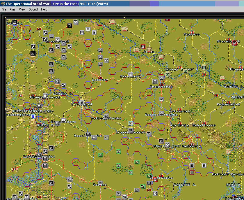Select the light blue unit north of Krasnoarmeysk

tap(131, 124)
